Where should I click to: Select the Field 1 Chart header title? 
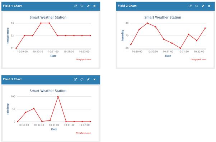[x=13, y=6]
